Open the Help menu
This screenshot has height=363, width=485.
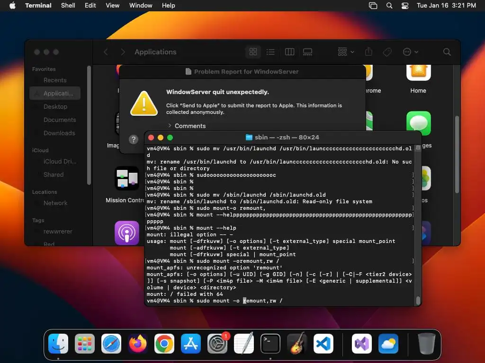[x=169, y=6]
